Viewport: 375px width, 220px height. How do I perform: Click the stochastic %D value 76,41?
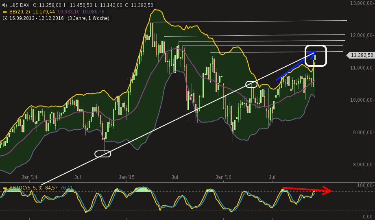click(x=66, y=188)
